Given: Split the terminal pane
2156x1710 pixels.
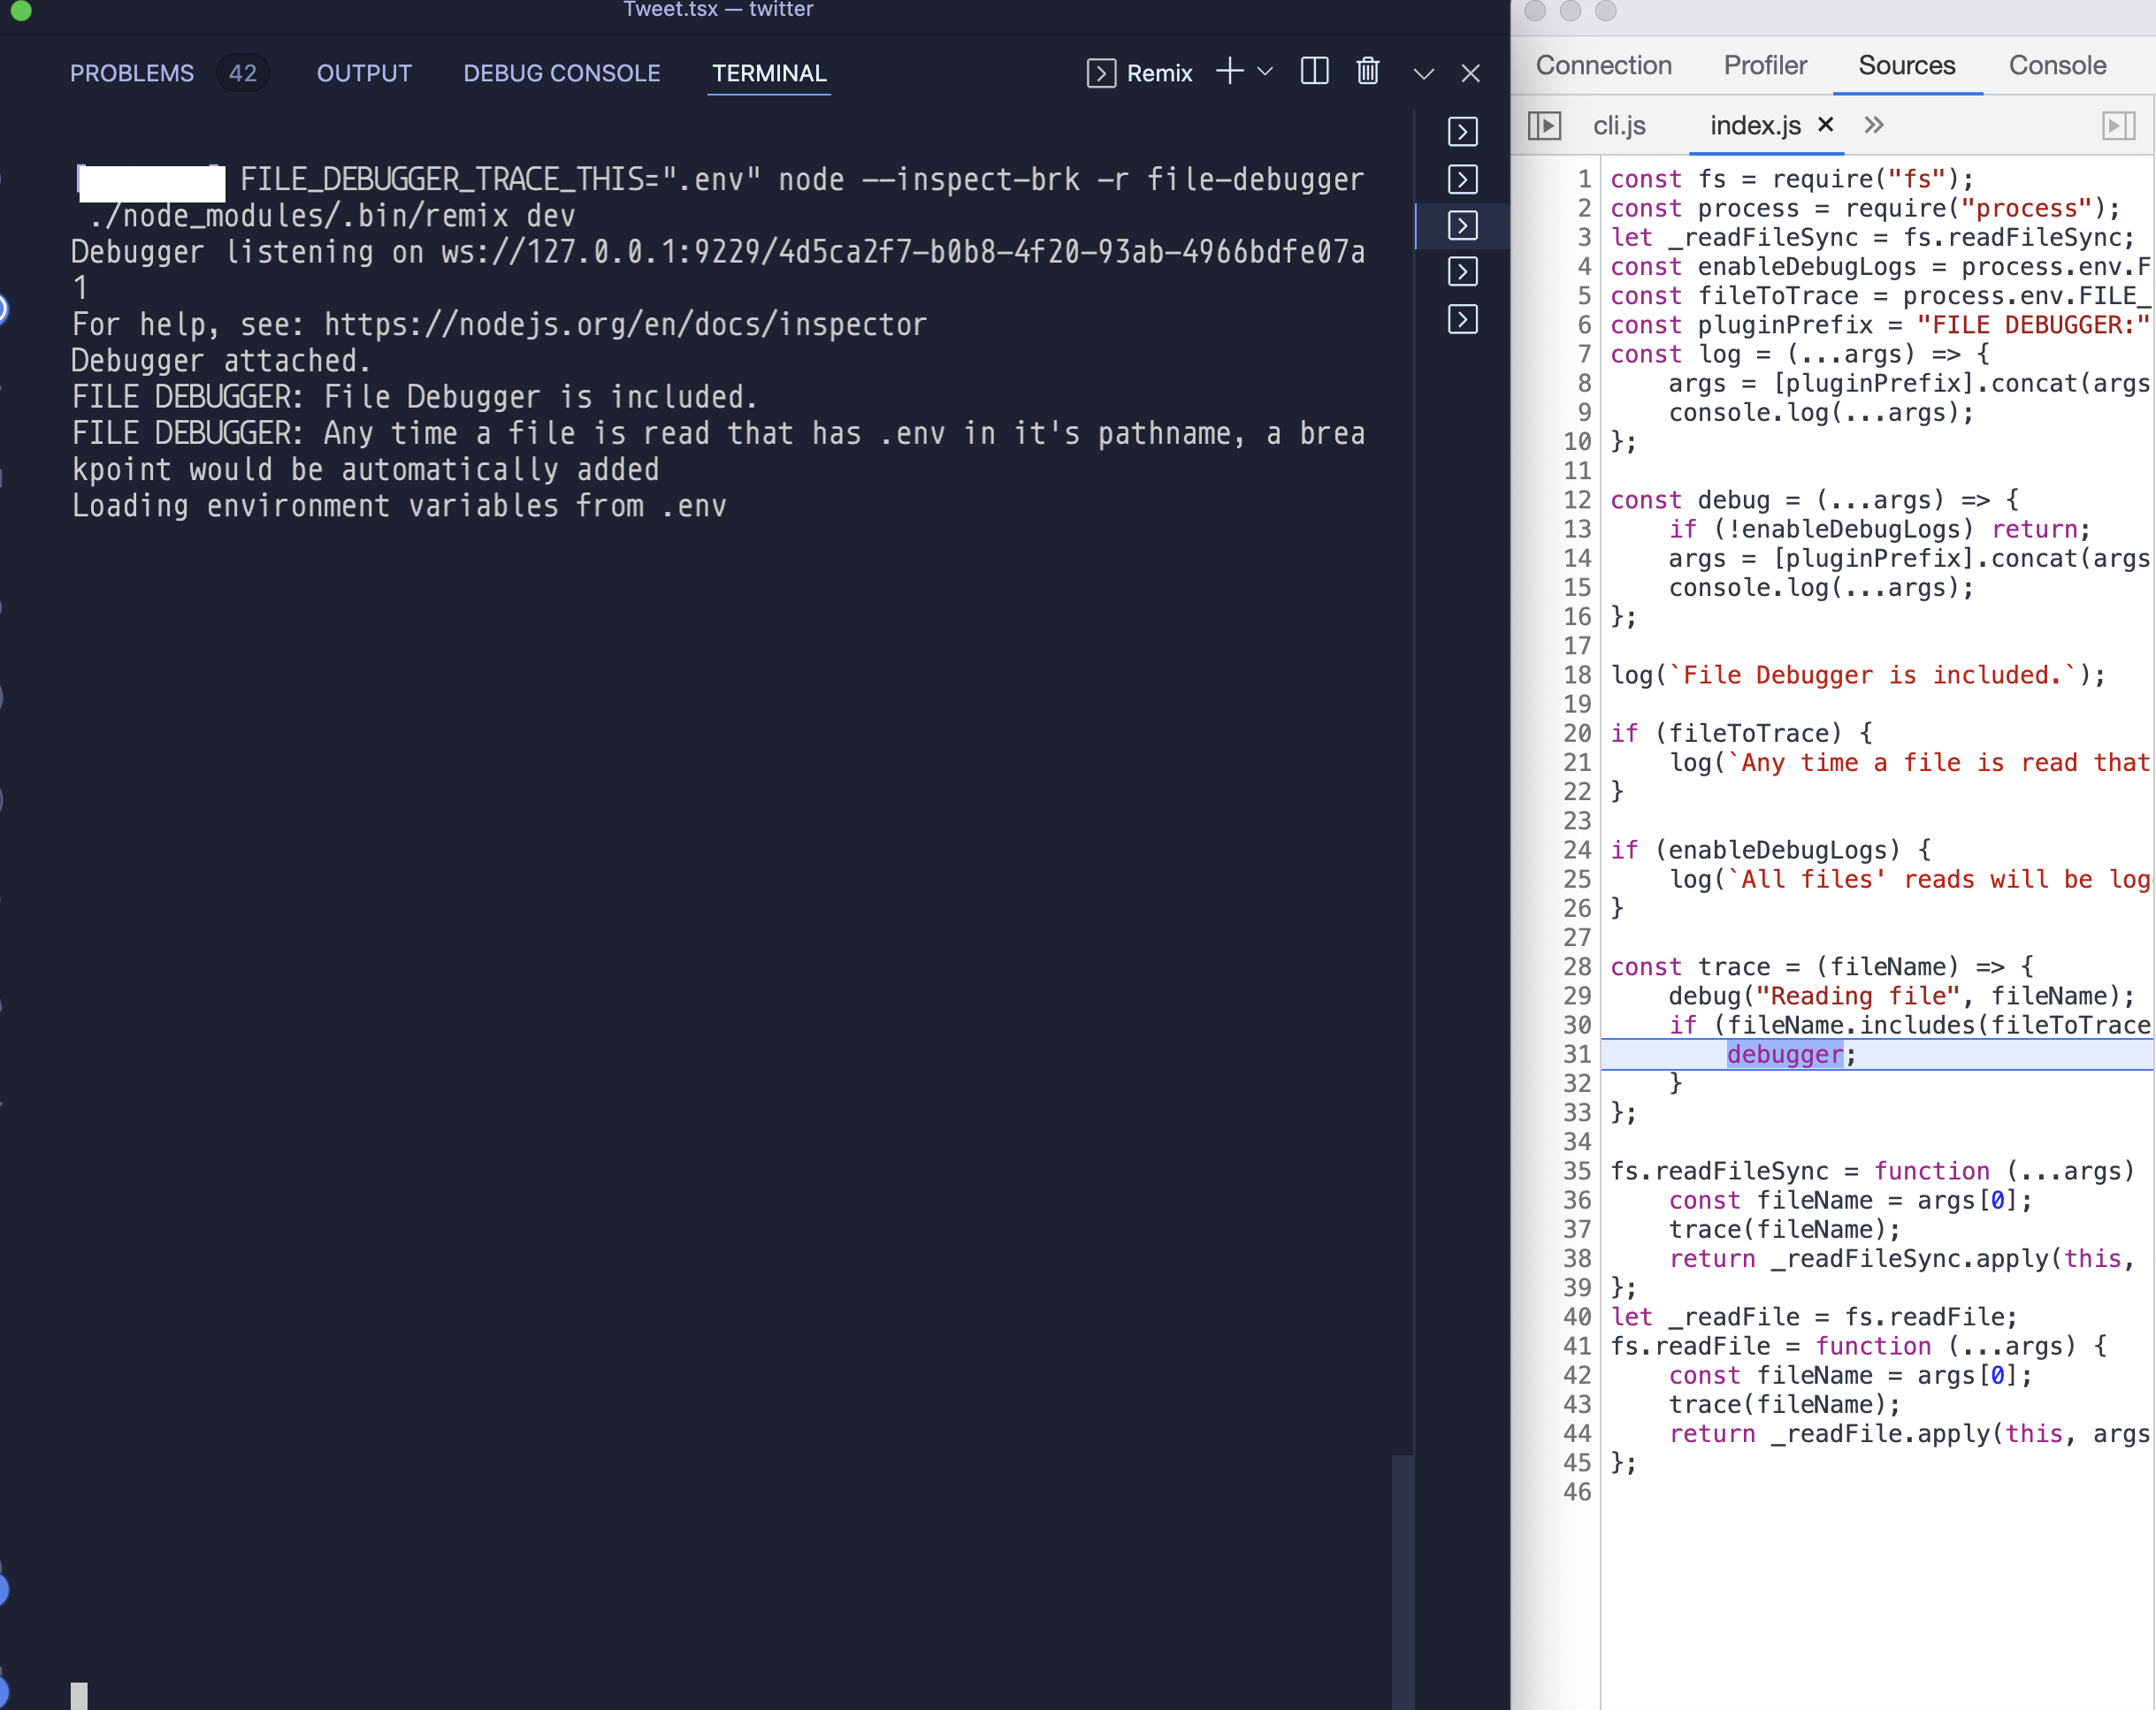Looking at the screenshot, I should pos(1314,72).
